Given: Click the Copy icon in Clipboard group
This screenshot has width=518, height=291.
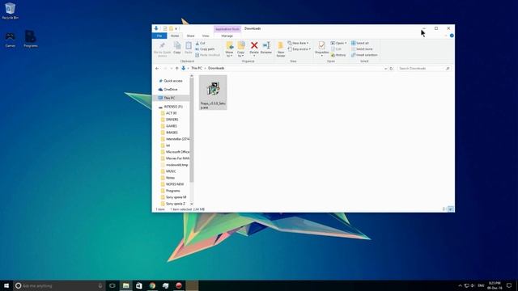Looking at the screenshot, I should pyautogui.click(x=177, y=48).
